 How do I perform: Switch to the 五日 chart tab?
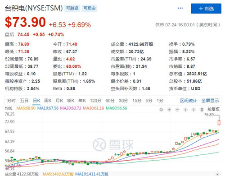tap(24, 101)
